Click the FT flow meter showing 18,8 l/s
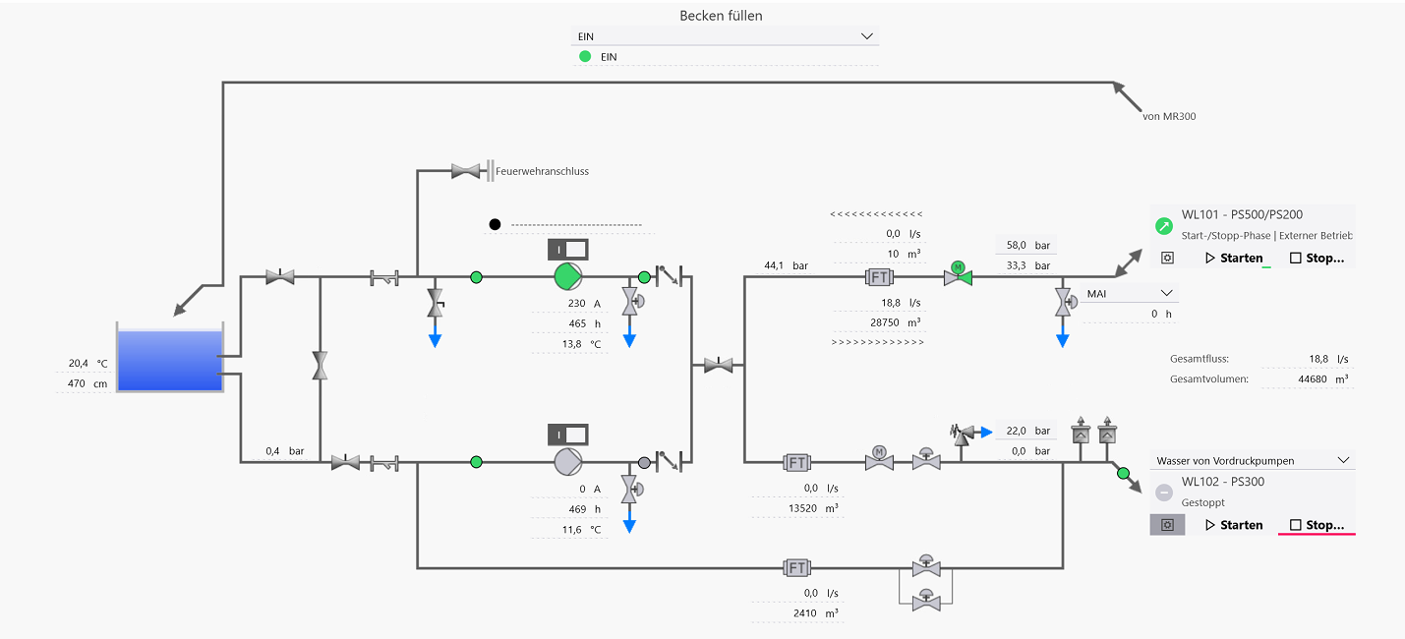Image resolution: width=1405 pixels, height=639 pixels. [878, 277]
